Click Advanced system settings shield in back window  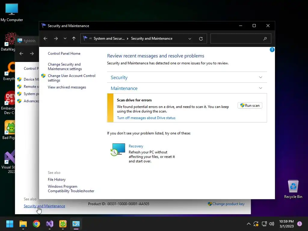(19, 101)
